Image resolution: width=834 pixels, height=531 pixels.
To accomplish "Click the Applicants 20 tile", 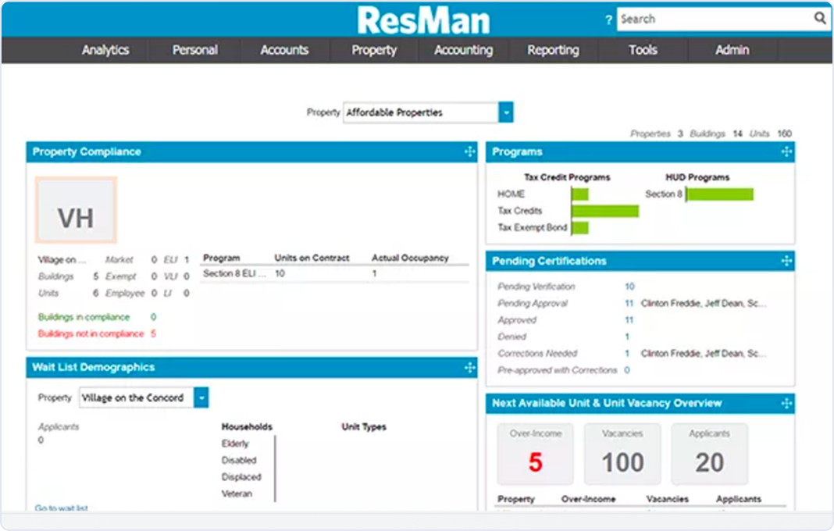I will tap(710, 454).
